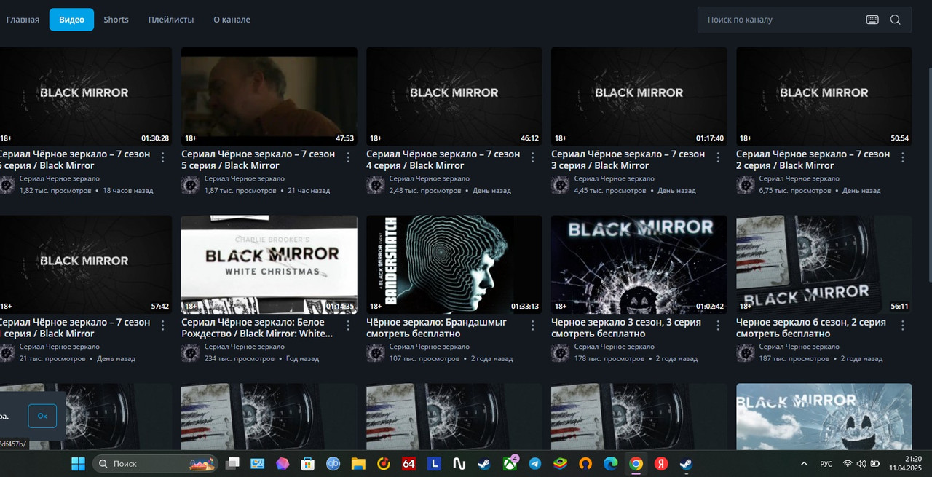Play the White Christmas thumbnail
Image resolution: width=932 pixels, height=477 pixels.
point(269,264)
